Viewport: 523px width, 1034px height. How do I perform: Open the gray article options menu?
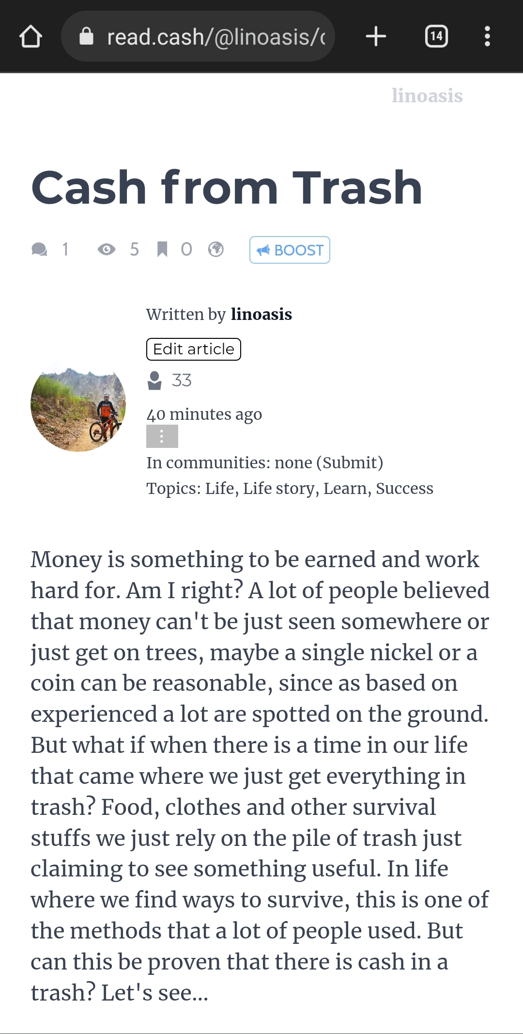[162, 436]
